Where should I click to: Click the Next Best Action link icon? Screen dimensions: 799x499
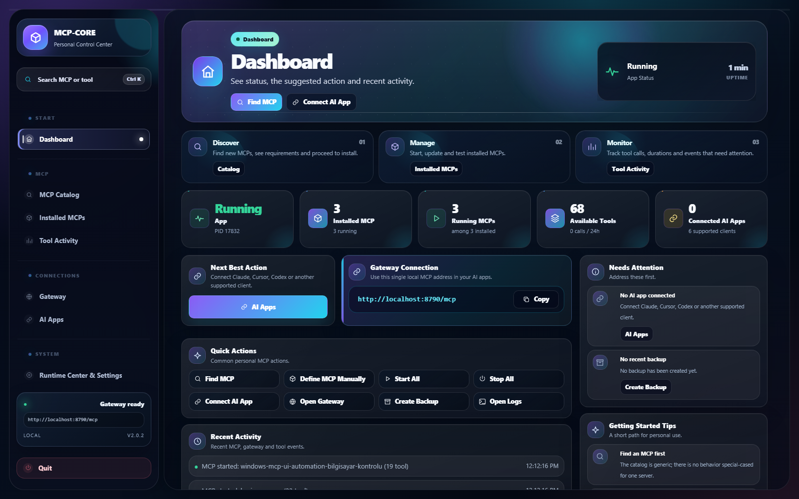[197, 275]
